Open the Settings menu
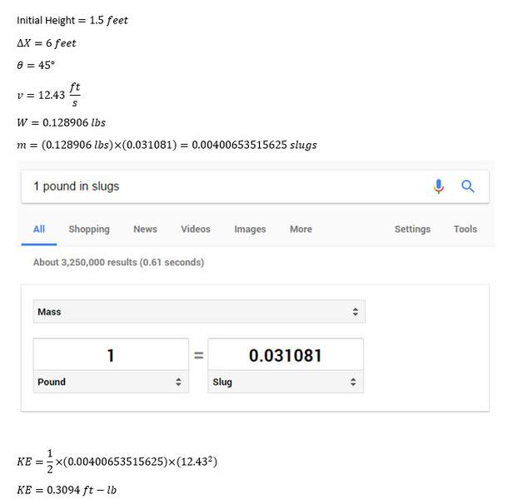This screenshot has width=508, height=499. coord(412,229)
